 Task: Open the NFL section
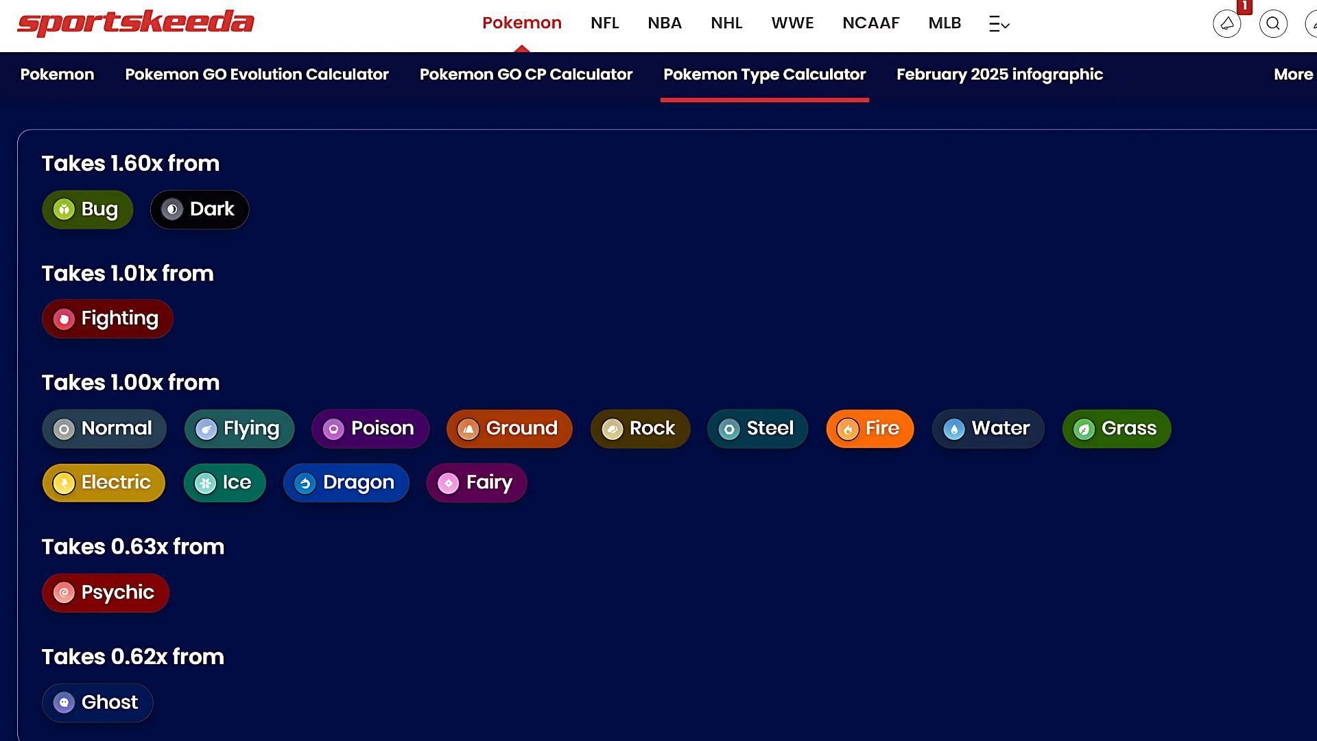pos(605,23)
